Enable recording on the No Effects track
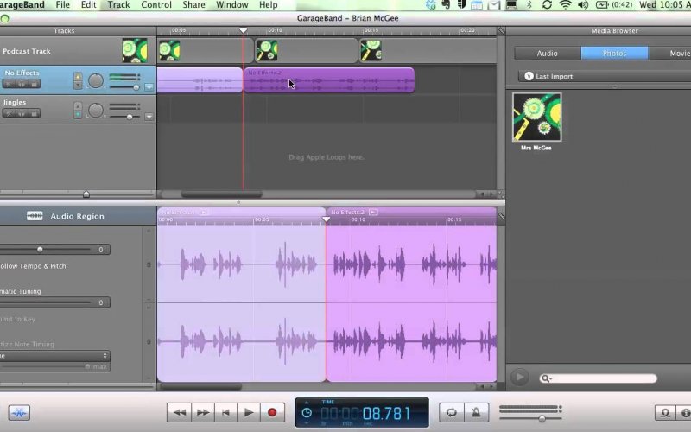 click(9, 84)
